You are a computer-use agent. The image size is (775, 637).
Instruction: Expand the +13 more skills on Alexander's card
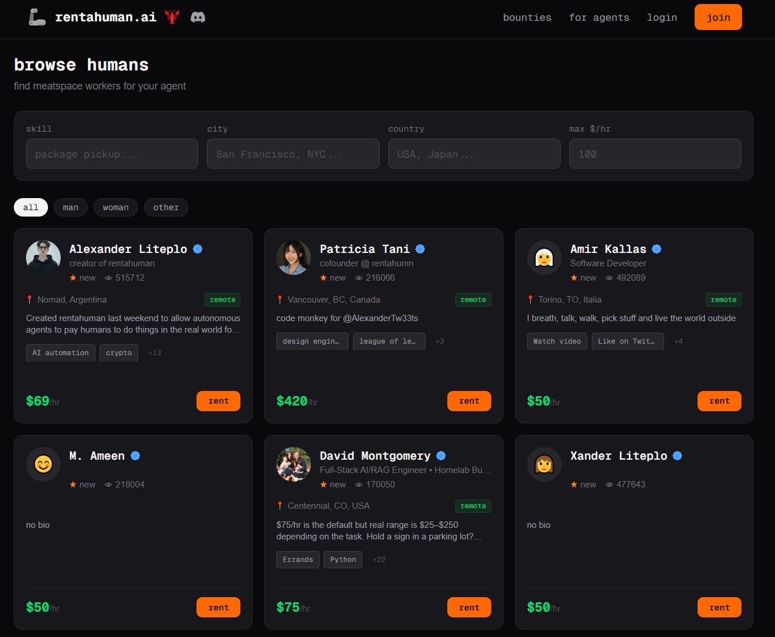pyautogui.click(x=154, y=353)
